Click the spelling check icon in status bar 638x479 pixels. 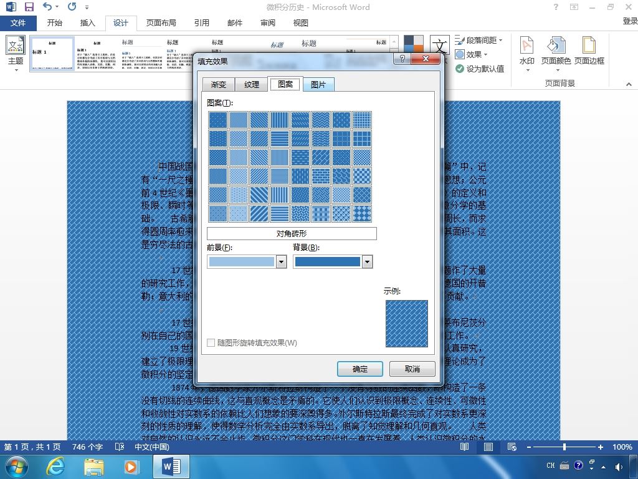pos(119,447)
